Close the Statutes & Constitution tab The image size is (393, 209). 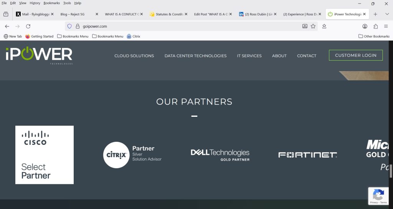[186, 14]
